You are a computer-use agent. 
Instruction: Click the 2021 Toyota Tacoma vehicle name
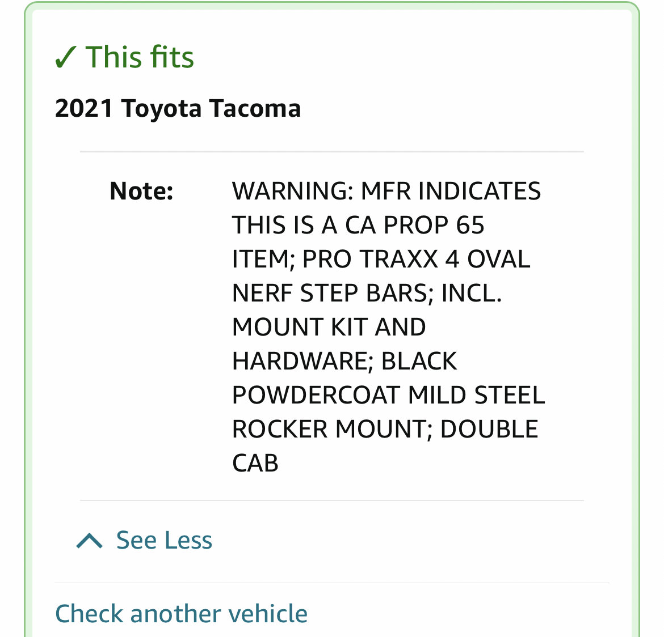178,108
